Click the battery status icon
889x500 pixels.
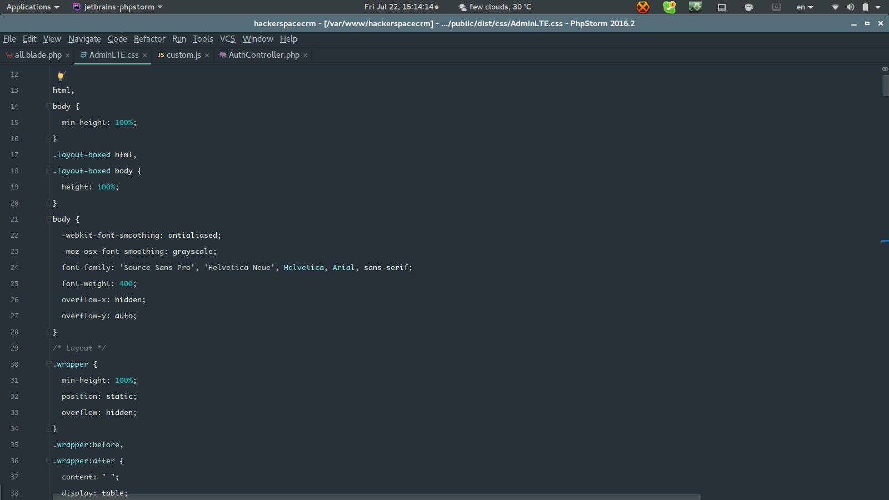pos(865,7)
